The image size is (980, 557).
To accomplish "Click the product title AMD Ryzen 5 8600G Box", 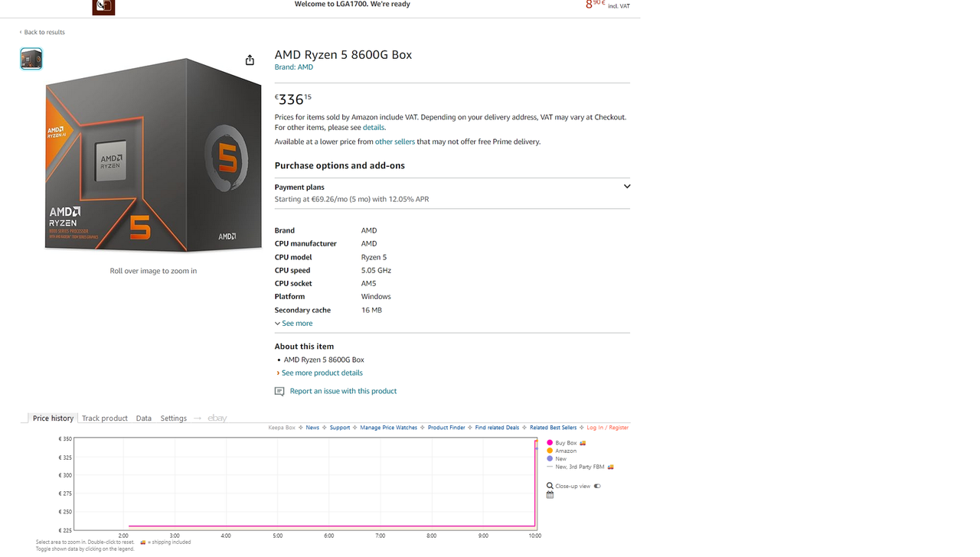I will (343, 54).
